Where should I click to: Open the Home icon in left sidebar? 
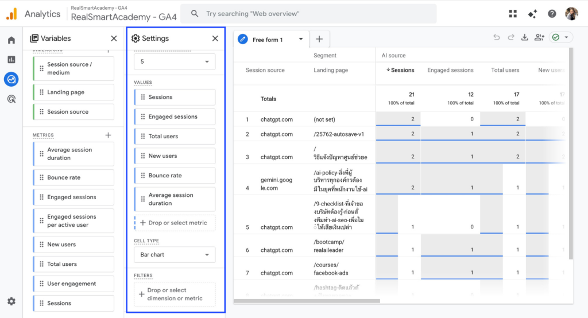(x=11, y=40)
